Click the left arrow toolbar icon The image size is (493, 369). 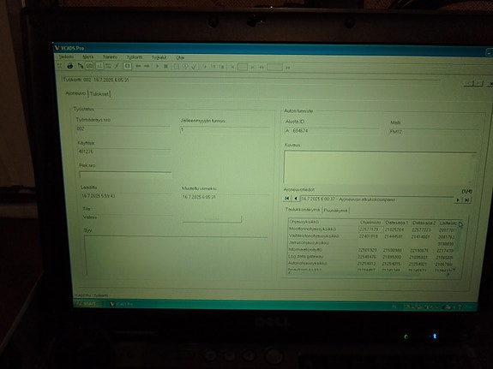coord(138,66)
